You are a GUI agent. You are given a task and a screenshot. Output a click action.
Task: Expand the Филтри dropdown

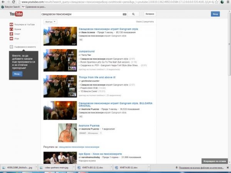pyautogui.click(x=50, y=22)
